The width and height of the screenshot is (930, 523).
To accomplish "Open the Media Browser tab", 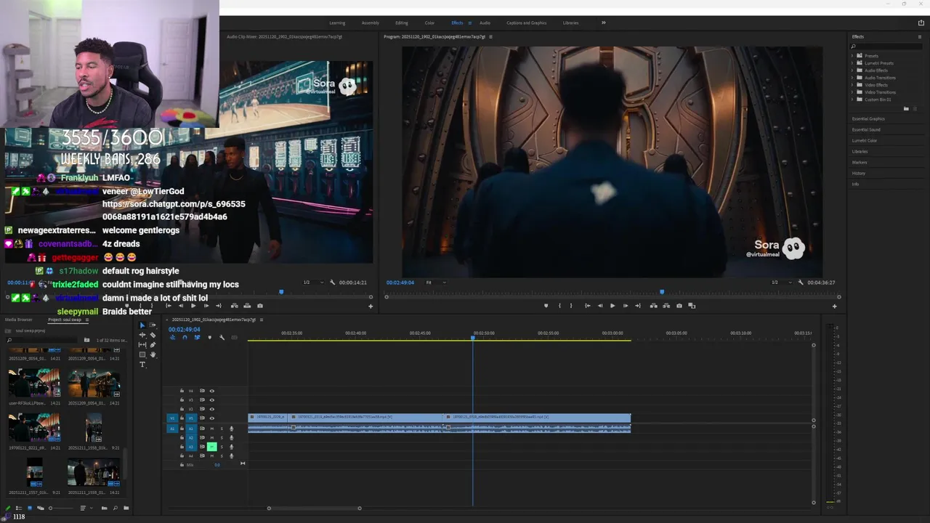I will [19, 320].
